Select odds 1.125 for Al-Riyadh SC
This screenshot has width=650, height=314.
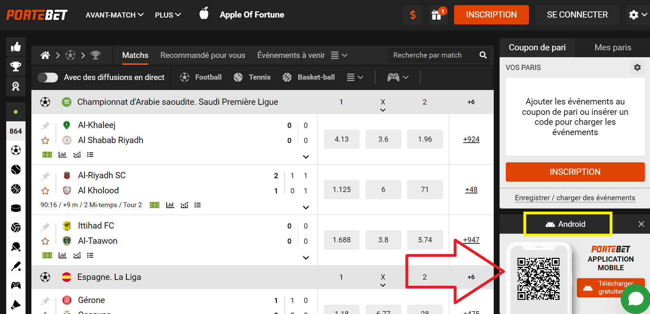342,190
